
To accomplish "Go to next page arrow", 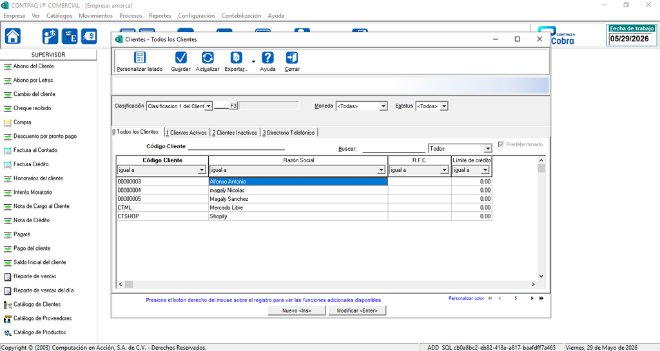I will [x=532, y=298].
